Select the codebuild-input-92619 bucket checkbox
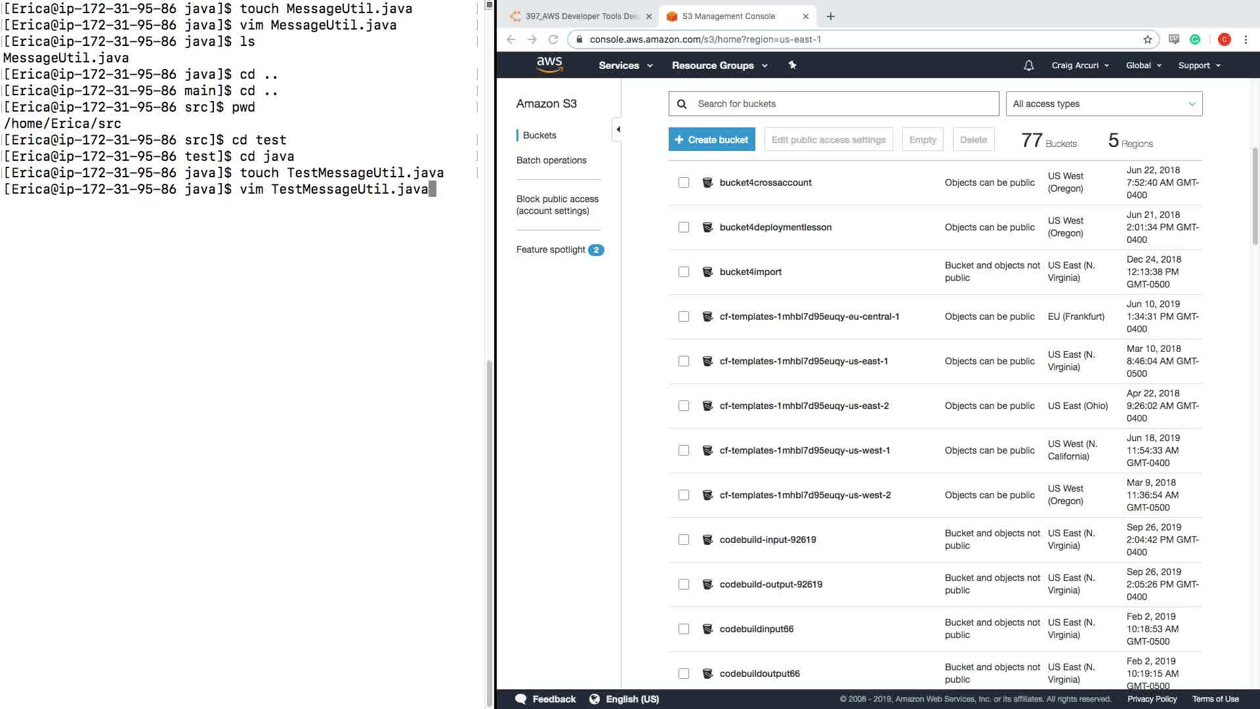Viewport: 1260px width, 709px height. click(684, 540)
